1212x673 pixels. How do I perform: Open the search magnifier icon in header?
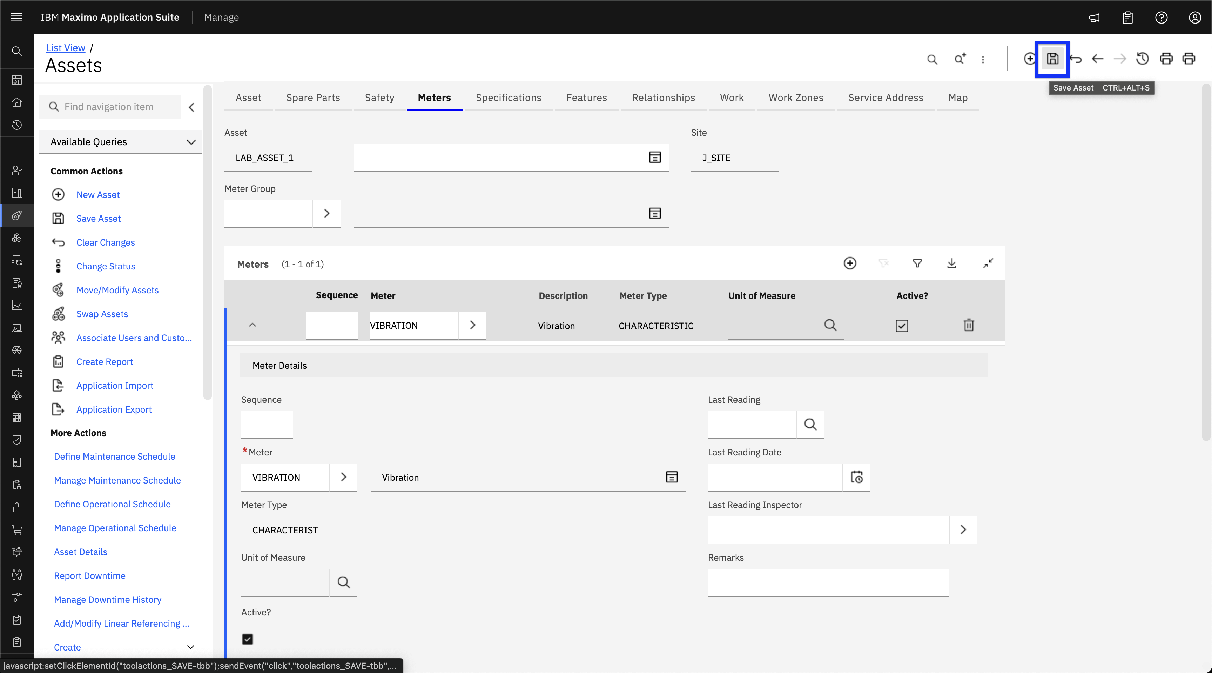click(932, 59)
